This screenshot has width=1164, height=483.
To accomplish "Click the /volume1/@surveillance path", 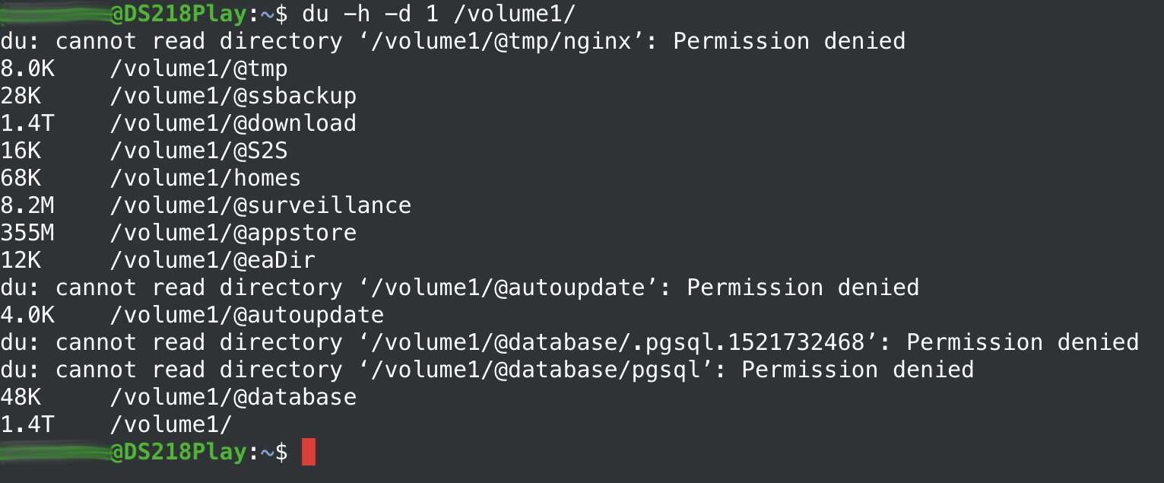I will 260,205.
